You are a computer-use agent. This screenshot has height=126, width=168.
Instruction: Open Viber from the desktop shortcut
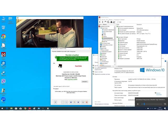pos(3,81)
